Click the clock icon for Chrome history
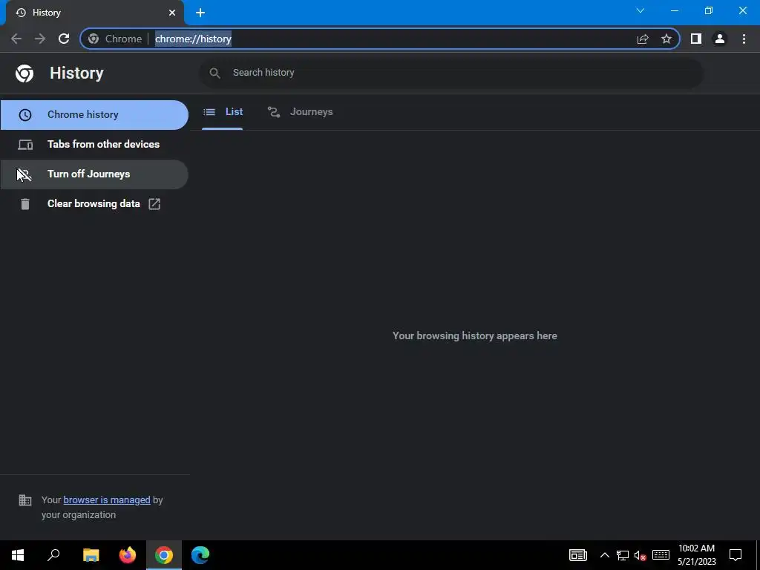 24,115
